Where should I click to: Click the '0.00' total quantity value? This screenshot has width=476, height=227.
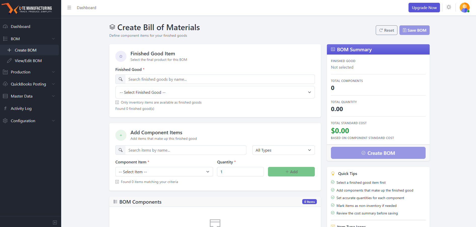point(337,109)
